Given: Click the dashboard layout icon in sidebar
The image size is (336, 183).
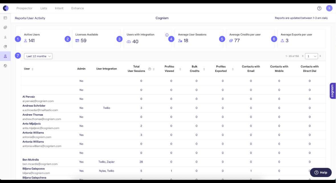Looking at the screenshot, I should tap(5, 18).
